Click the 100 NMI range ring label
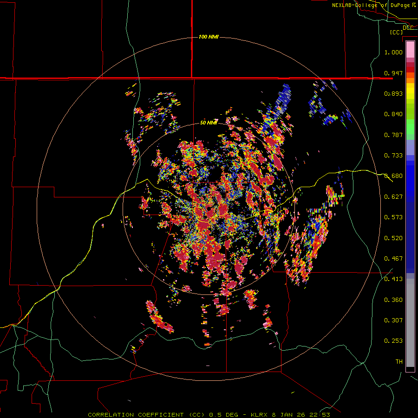This screenshot has height=418, width=418. [x=209, y=37]
